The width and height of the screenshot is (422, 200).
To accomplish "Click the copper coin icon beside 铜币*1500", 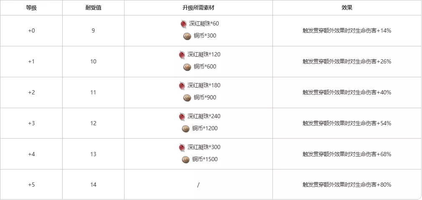I will point(186,159).
